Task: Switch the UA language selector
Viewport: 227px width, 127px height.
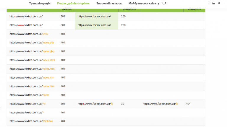Action: 164,3
